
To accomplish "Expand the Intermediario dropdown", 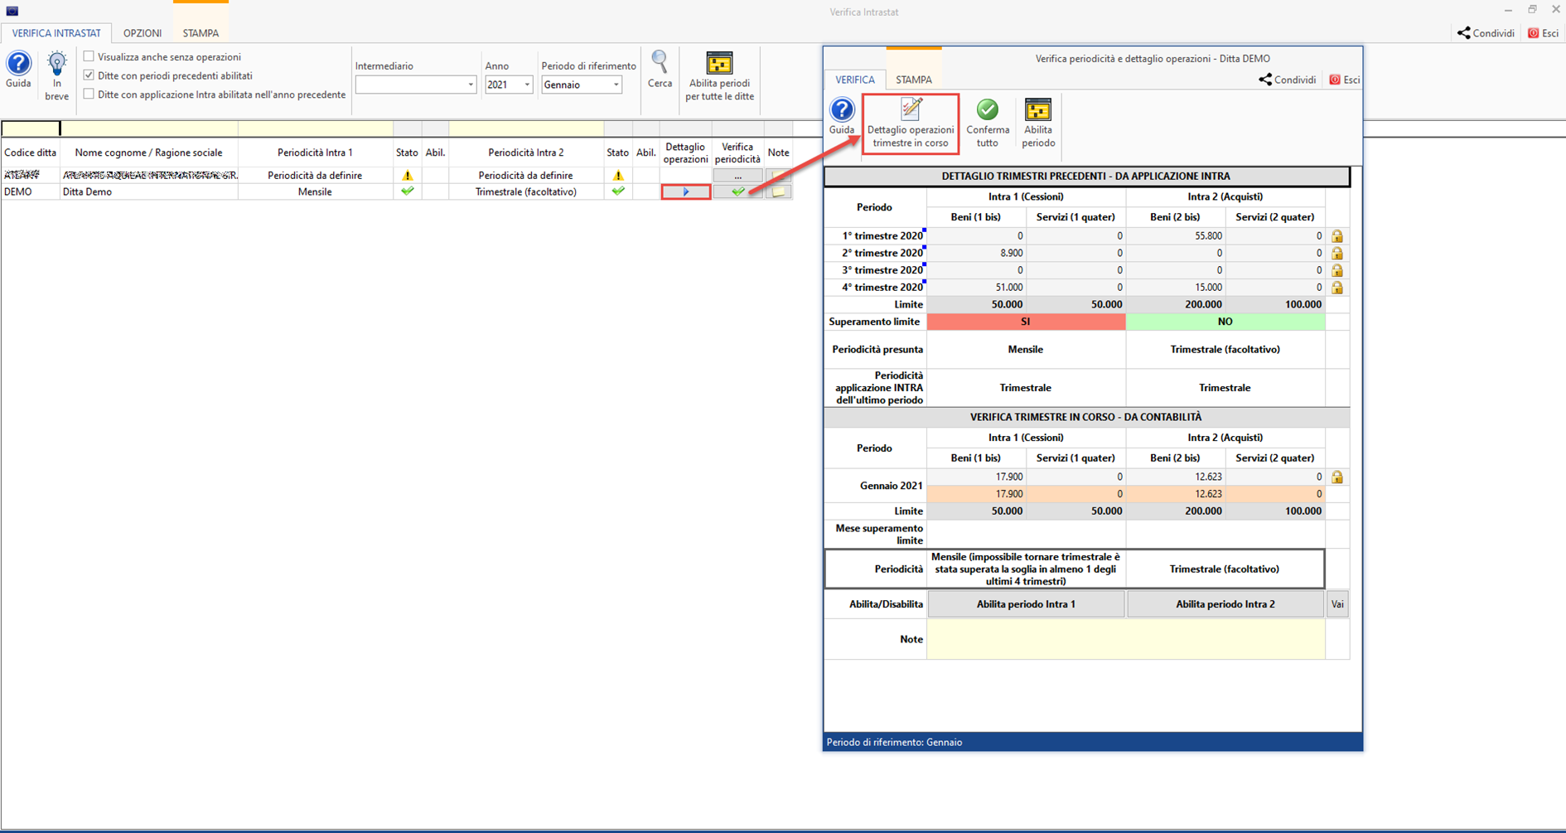I will click(470, 85).
